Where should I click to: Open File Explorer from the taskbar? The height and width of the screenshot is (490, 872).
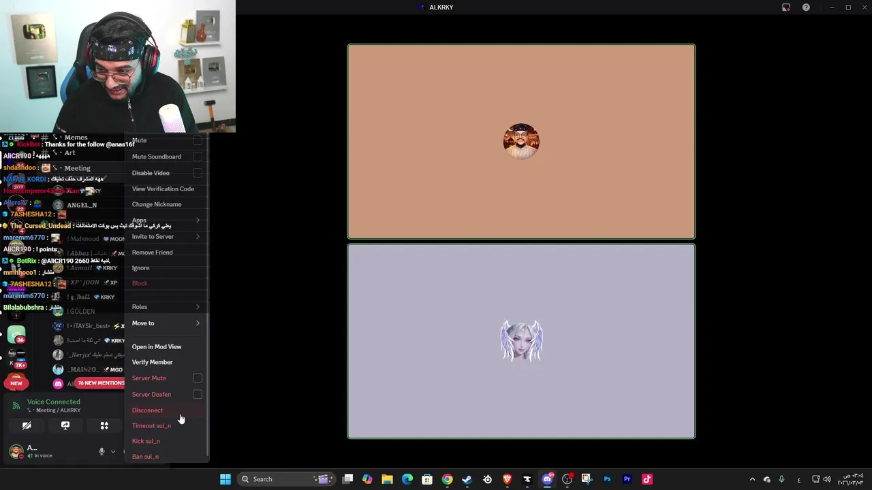pos(387,479)
